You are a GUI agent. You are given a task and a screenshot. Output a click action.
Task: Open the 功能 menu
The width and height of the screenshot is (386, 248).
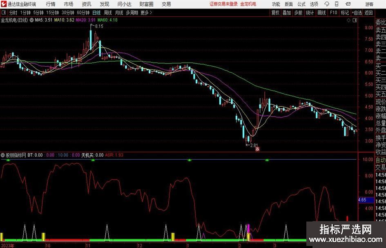pyautogui.click(x=276, y=4)
